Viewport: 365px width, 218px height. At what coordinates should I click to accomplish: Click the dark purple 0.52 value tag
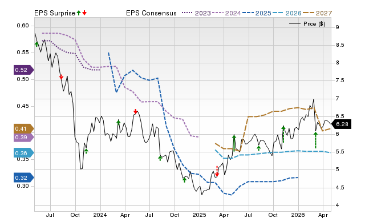pyautogui.click(x=24, y=70)
